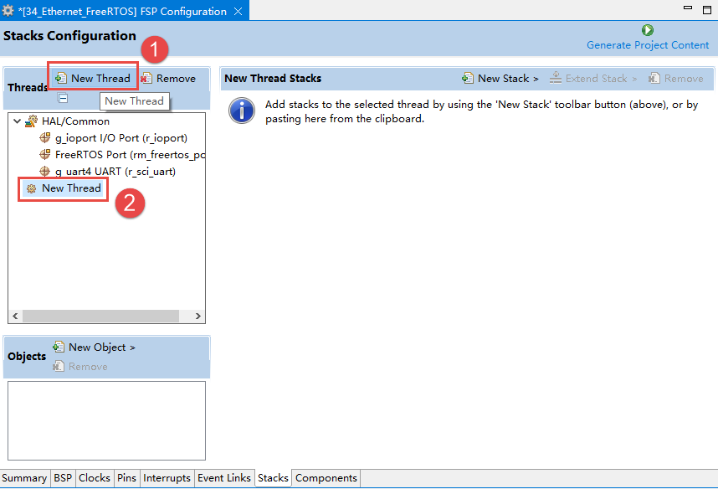Viewport: 718px width, 489px height.
Task: Click the Extend Stack icon
Action: click(x=556, y=78)
